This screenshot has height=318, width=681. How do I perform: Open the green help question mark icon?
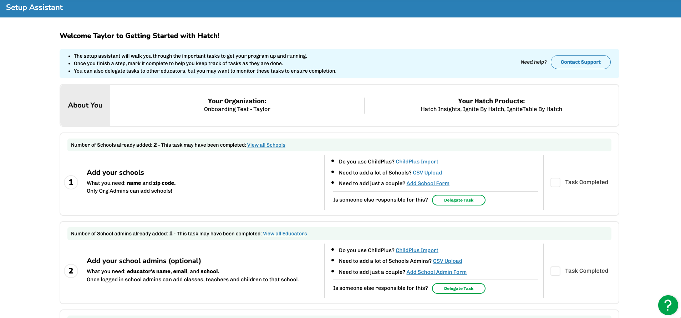[x=668, y=305]
